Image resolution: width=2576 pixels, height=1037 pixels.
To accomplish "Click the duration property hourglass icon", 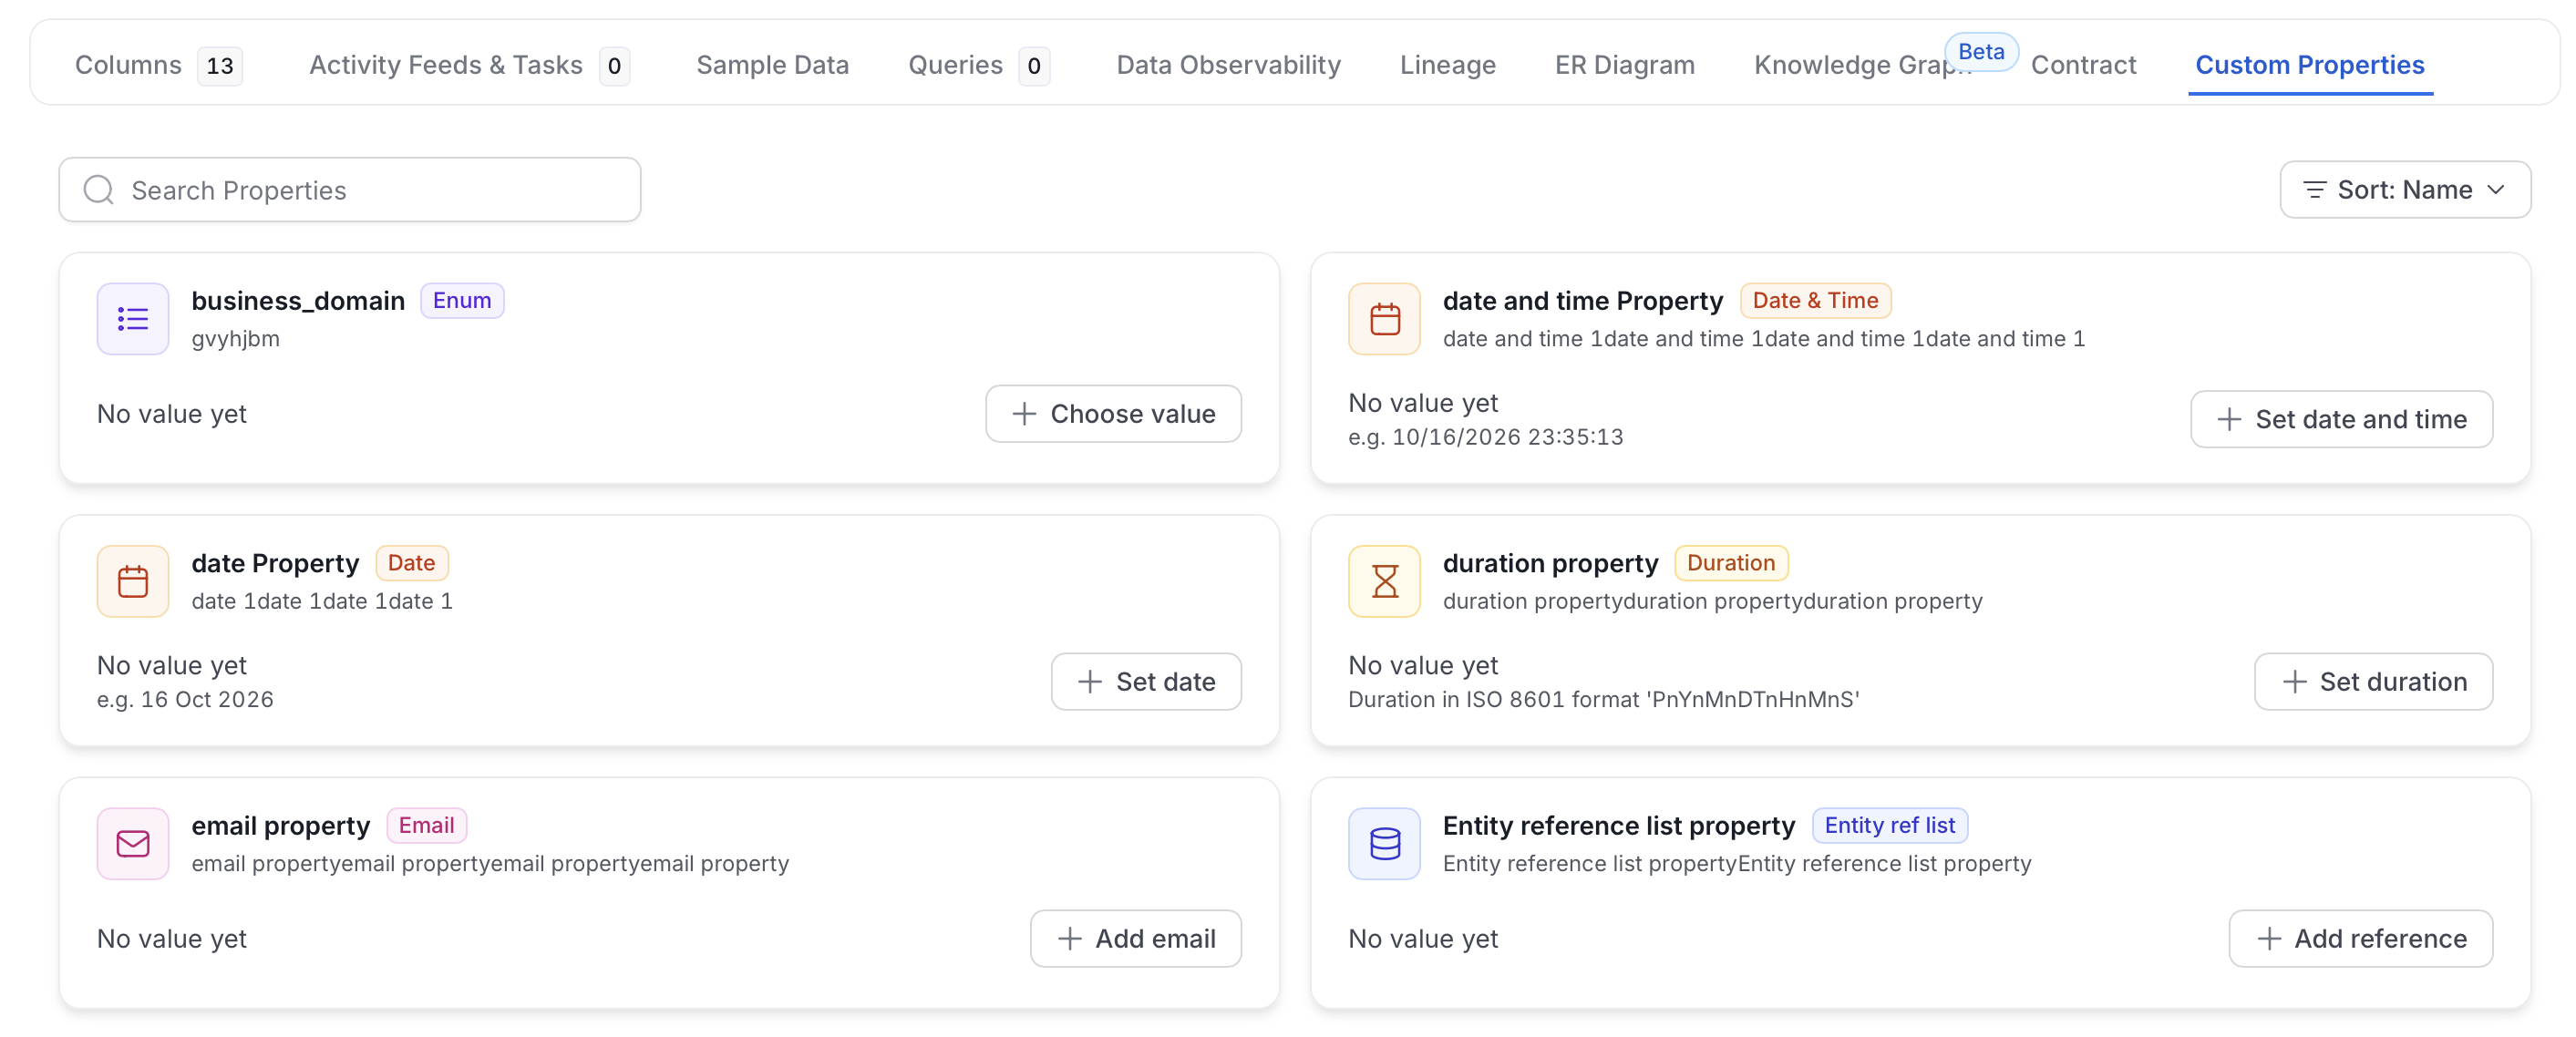I will (x=1384, y=581).
